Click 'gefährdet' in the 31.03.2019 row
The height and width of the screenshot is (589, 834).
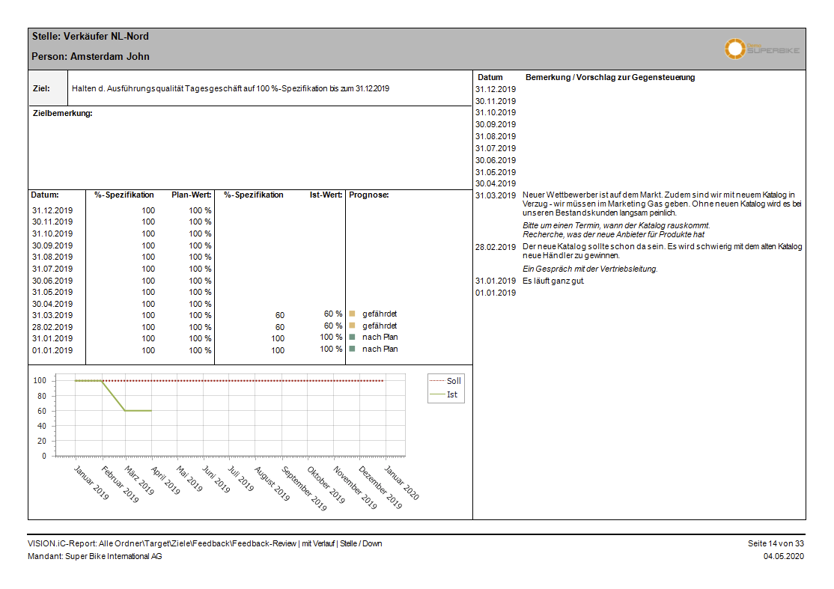tap(380, 314)
